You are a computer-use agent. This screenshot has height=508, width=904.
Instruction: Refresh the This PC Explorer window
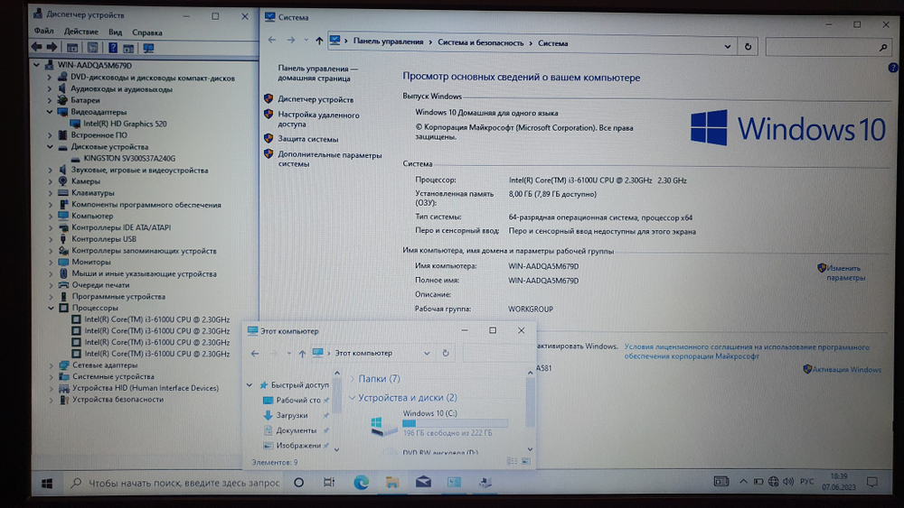click(x=445, y=353)
